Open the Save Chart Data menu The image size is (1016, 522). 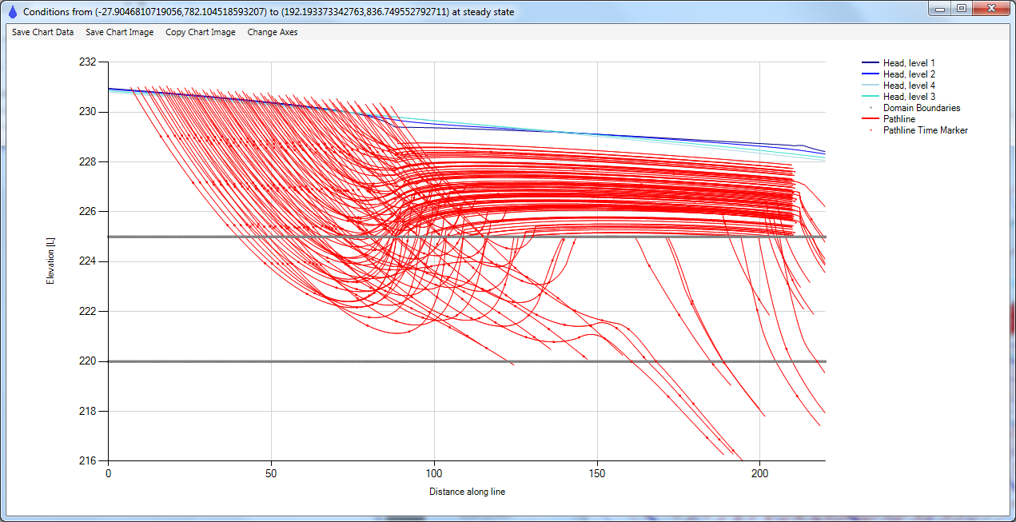coord(42,32)
